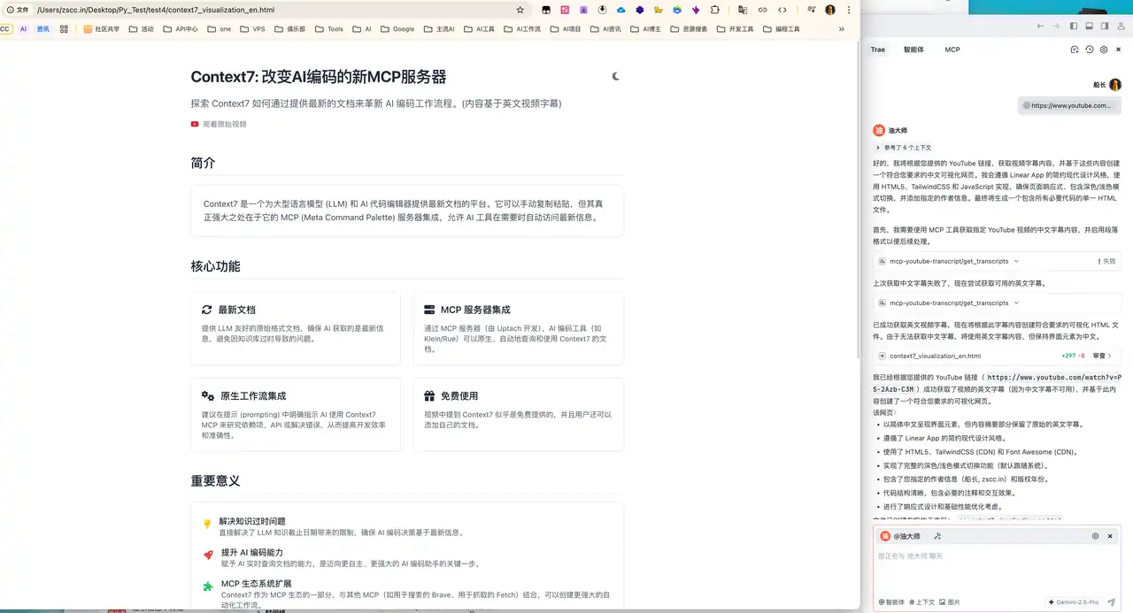Open Trae panel settings gear
The height and width of the screenshot is (613, 1133).
(x=1104, y=50)
